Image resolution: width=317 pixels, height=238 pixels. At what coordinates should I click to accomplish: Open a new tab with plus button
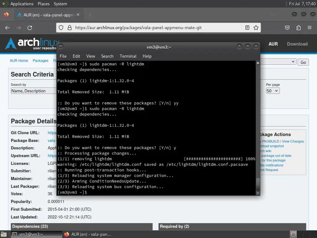[90, 15]
